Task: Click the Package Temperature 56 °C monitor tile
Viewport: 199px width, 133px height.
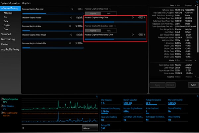Action: [x=156, y=102]
